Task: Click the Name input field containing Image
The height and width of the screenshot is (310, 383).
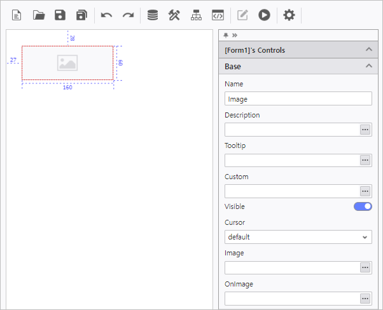Action: tap(298, 98)
